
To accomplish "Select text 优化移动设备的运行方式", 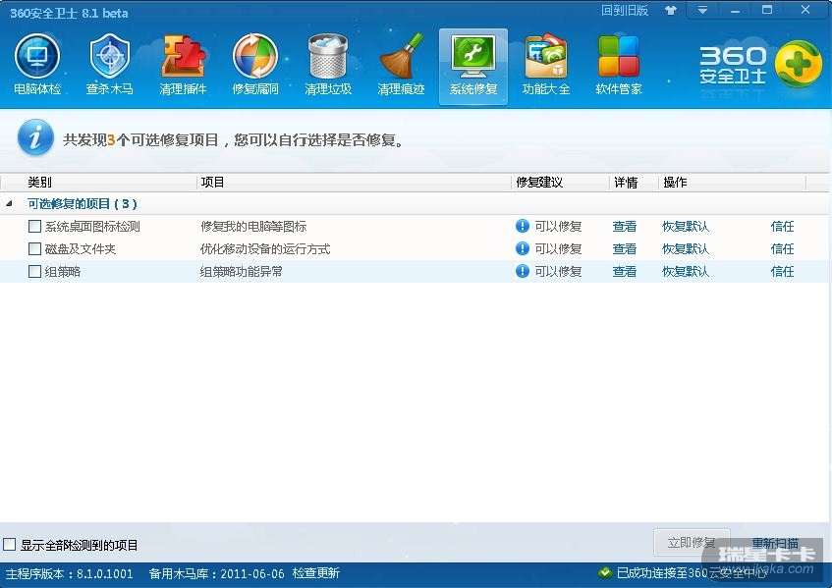I will (x=265, y=248).
